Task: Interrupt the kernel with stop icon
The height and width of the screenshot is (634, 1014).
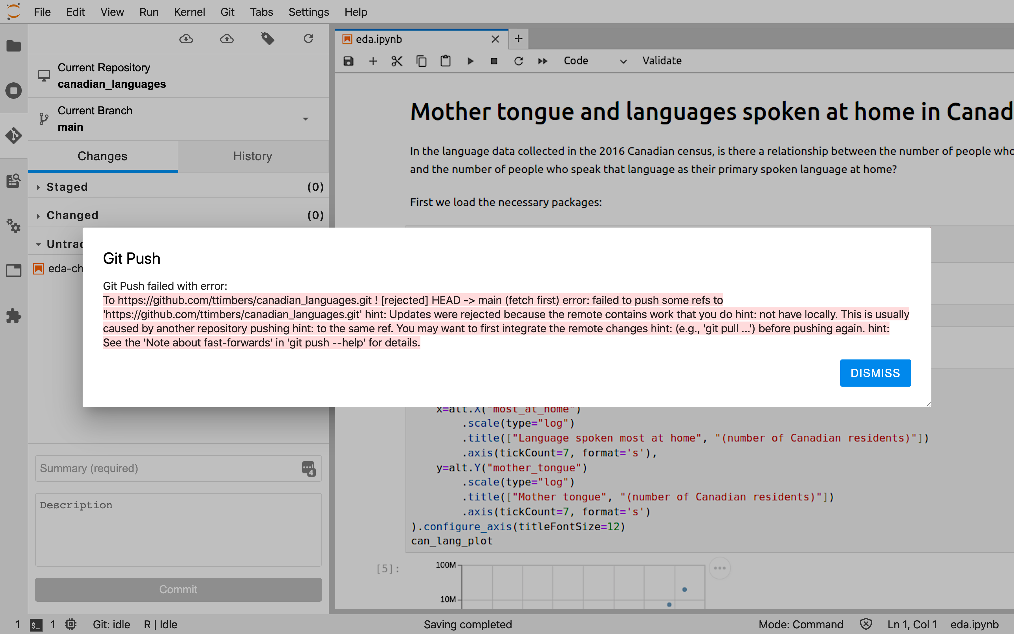Action: pos(494,61)
